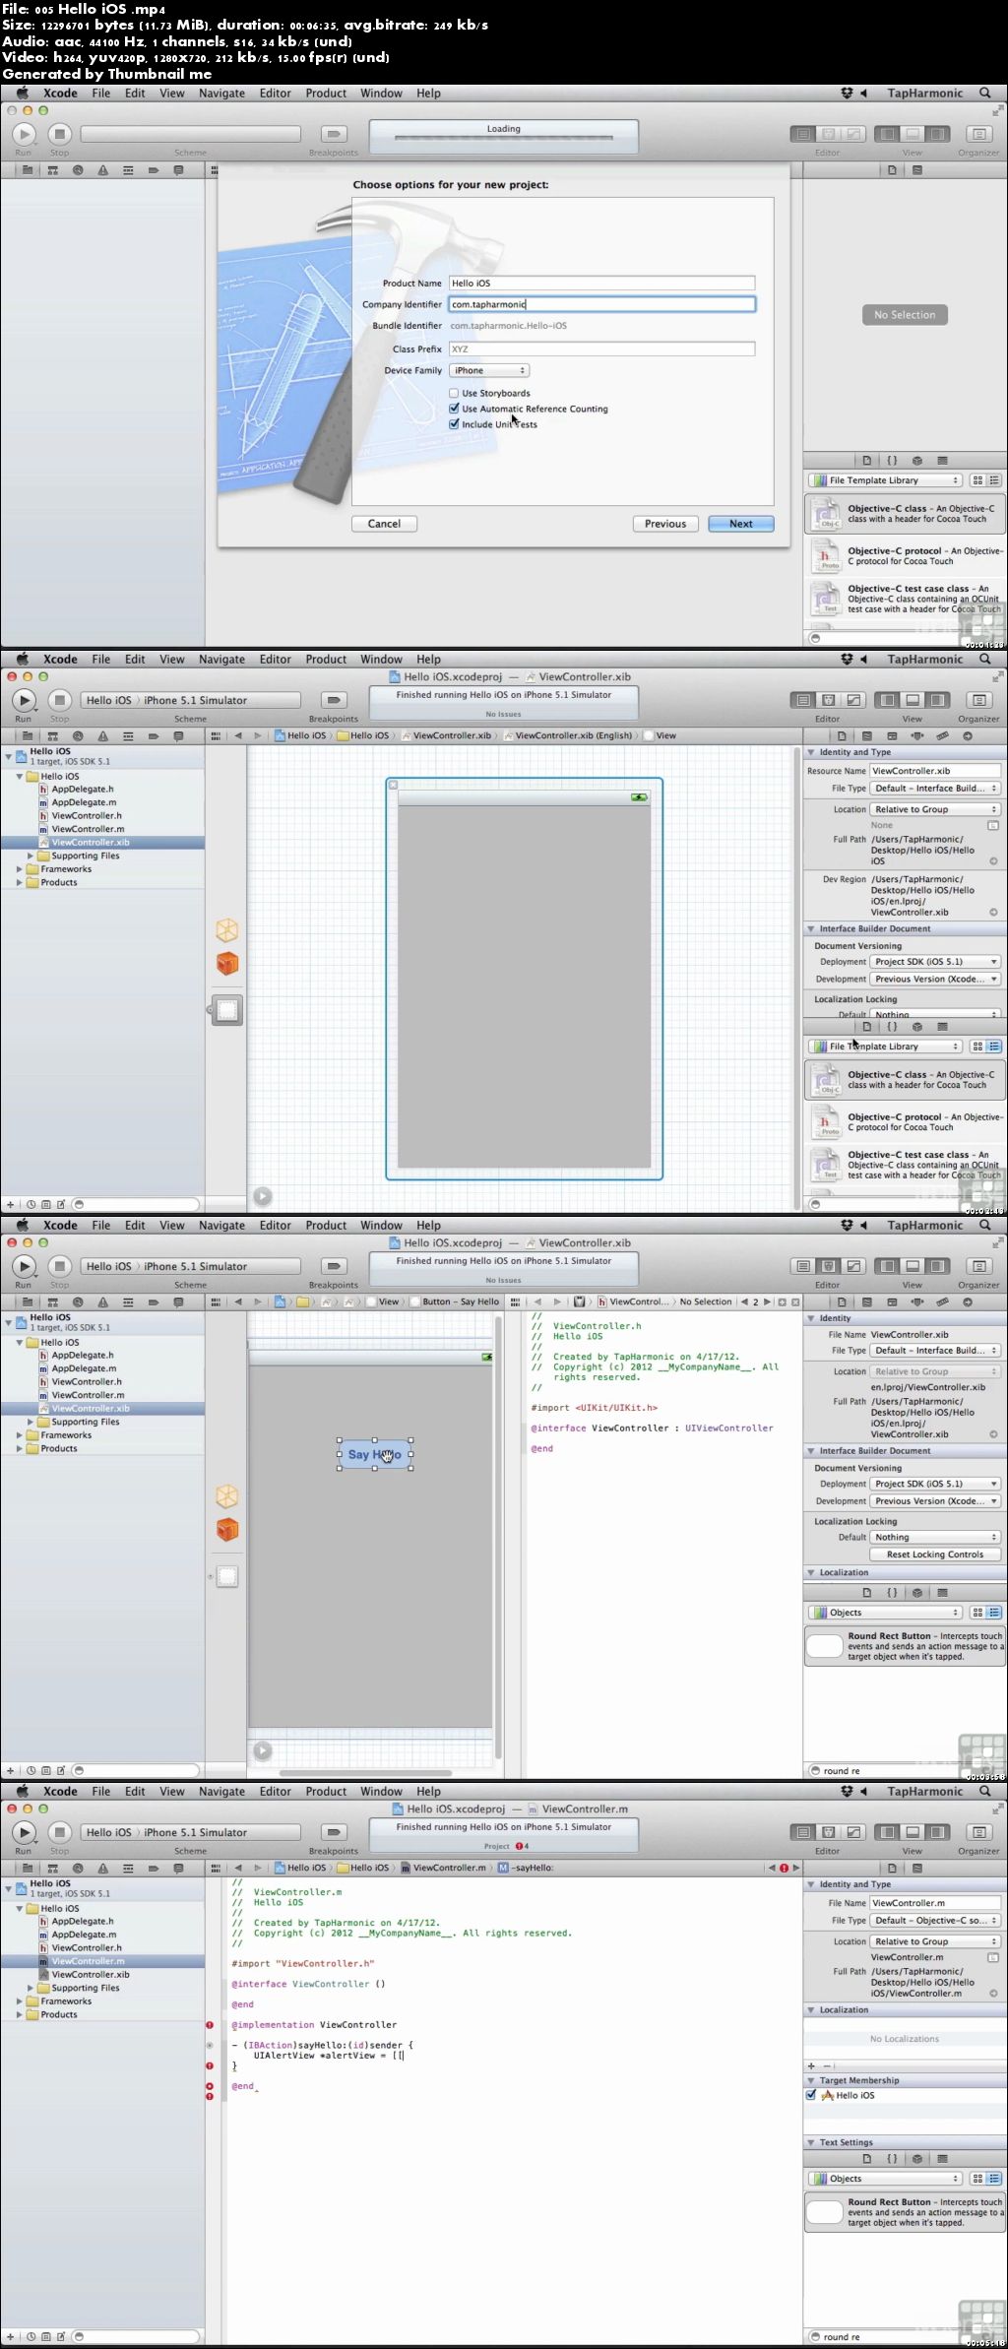Select First Responder orange cube in empty xib window dock
1008x2349 pixels.
227,964
